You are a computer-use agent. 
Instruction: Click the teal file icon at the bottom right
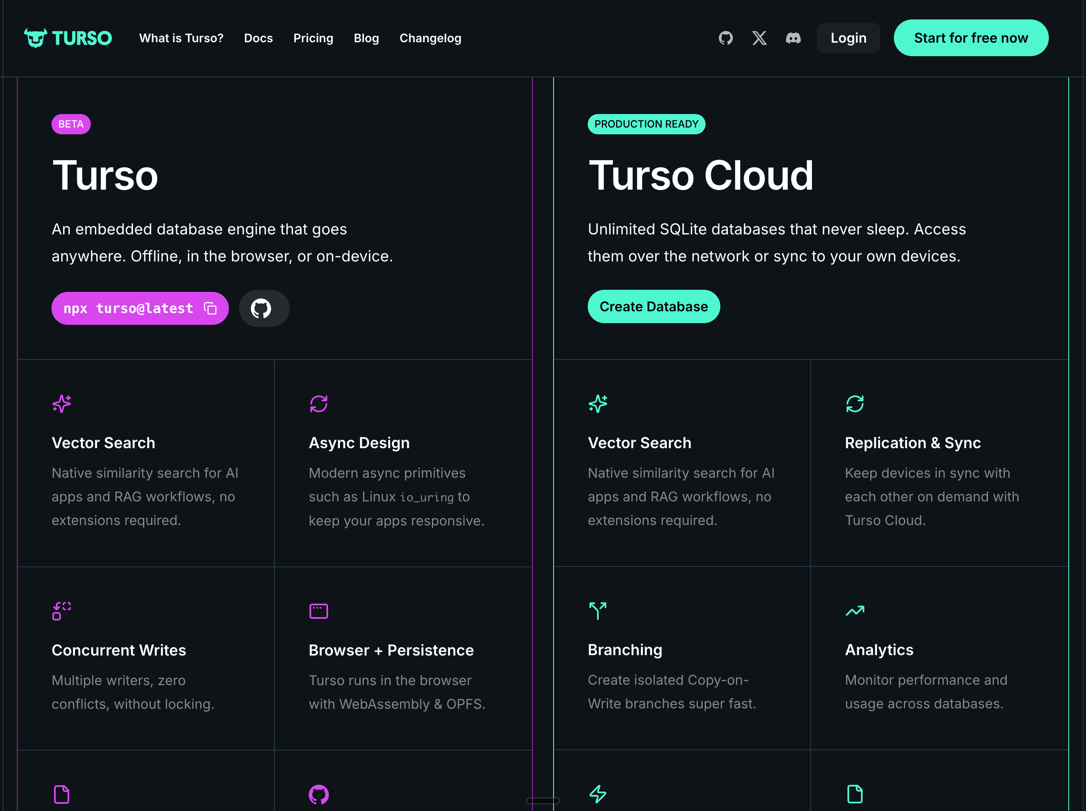point(855,794)
